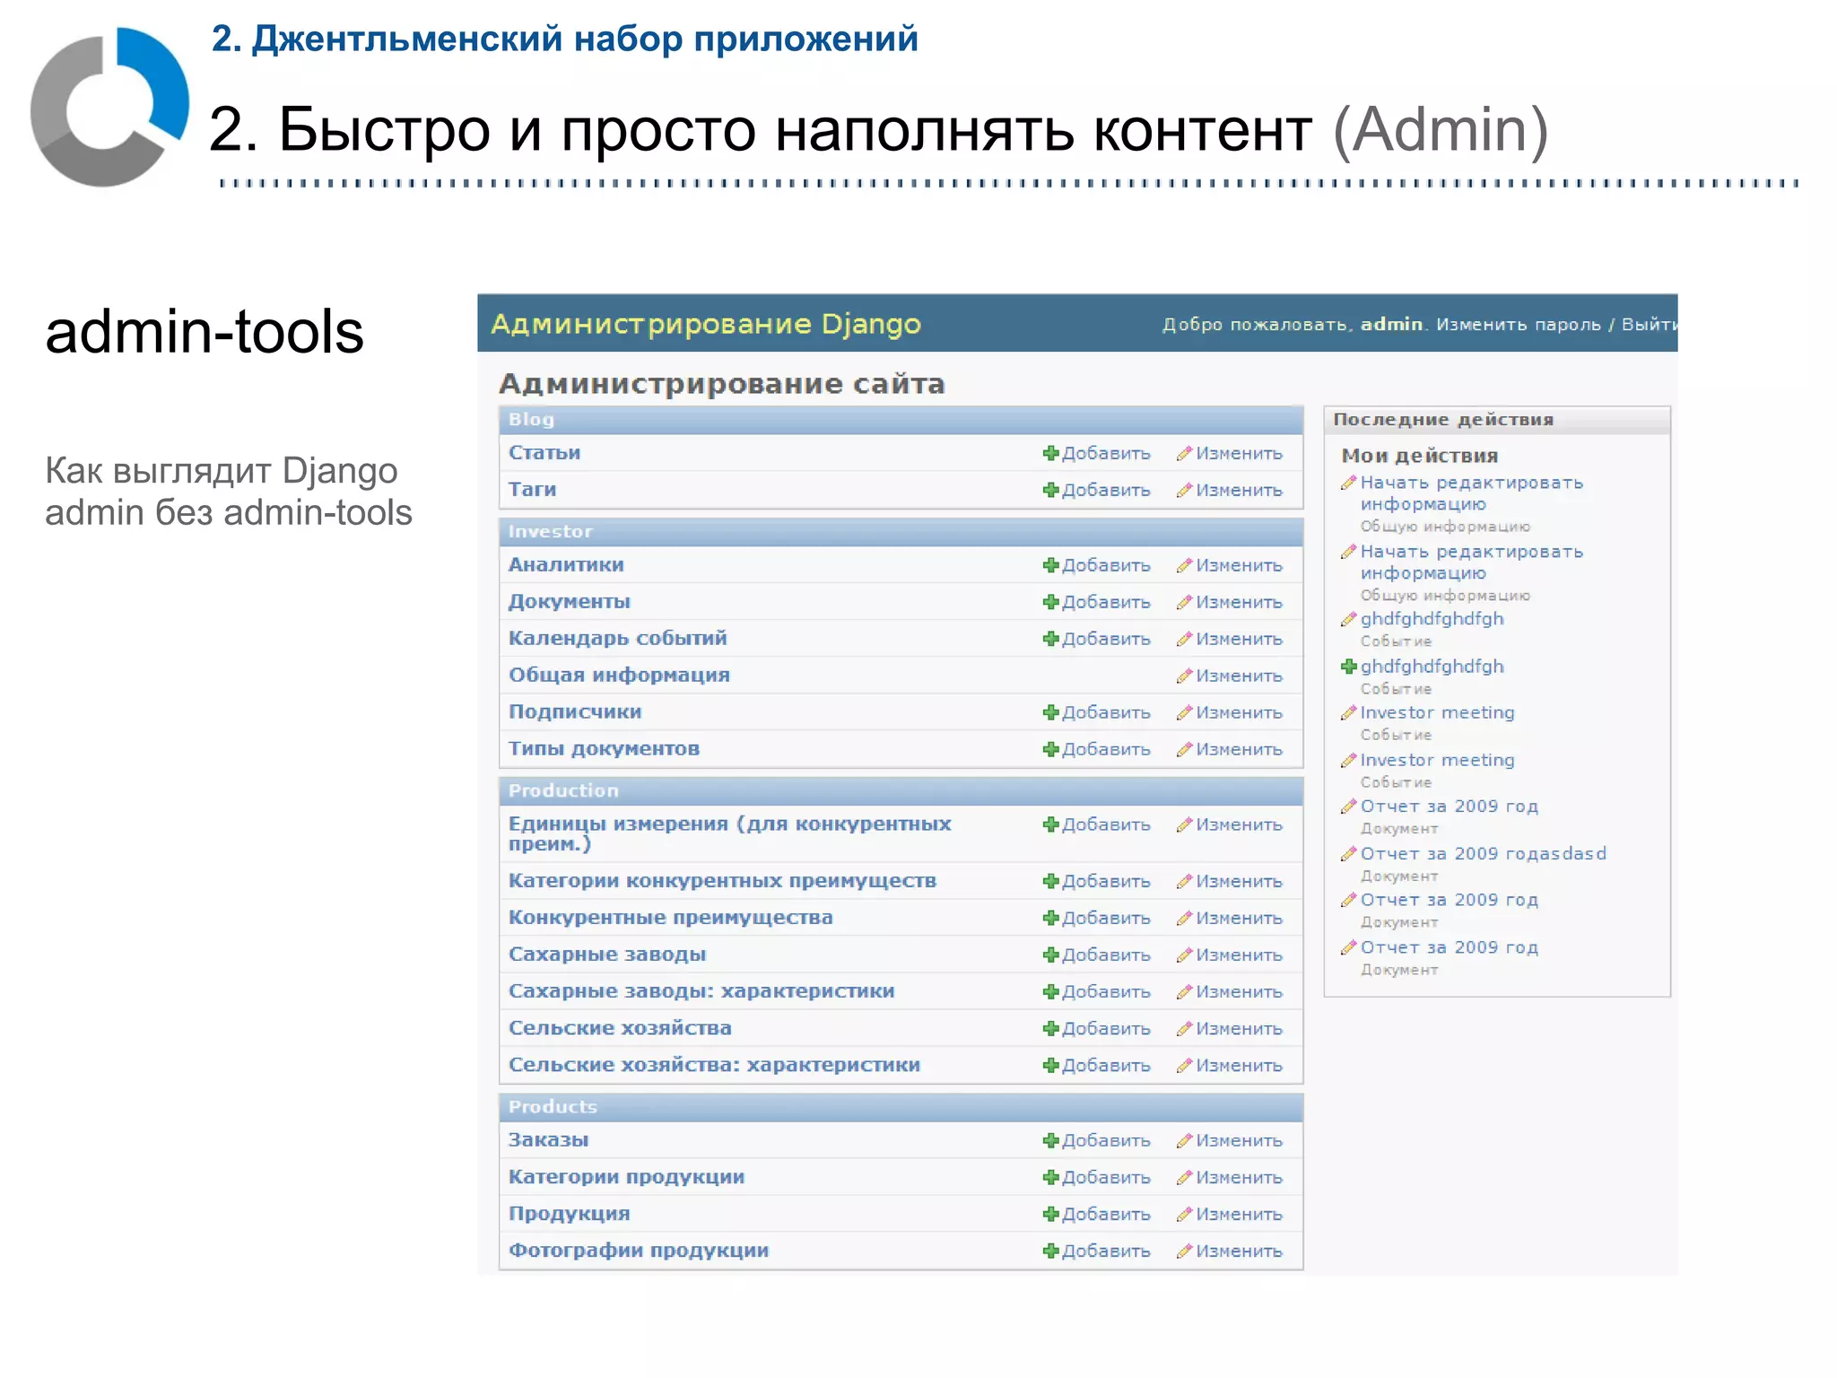Viewport: 1837px width, 1378px height.
Task: Click the plus icon for Конкурентные преимущества
Action: (1050, 918)
